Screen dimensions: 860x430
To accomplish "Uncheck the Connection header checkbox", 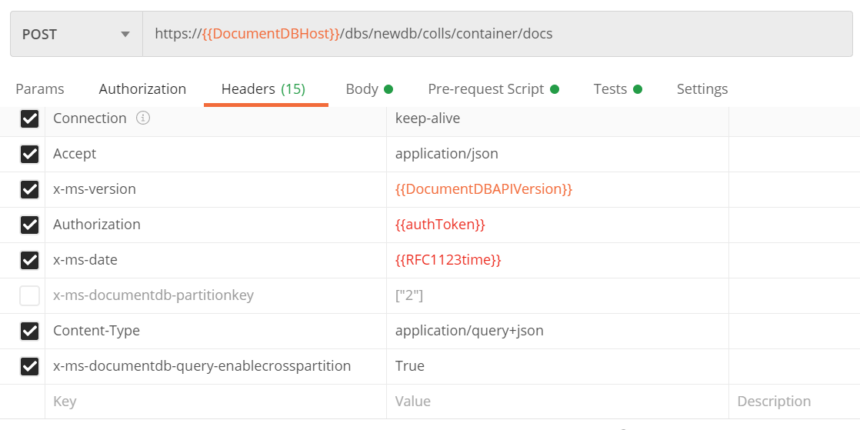I will click(29, 118).
